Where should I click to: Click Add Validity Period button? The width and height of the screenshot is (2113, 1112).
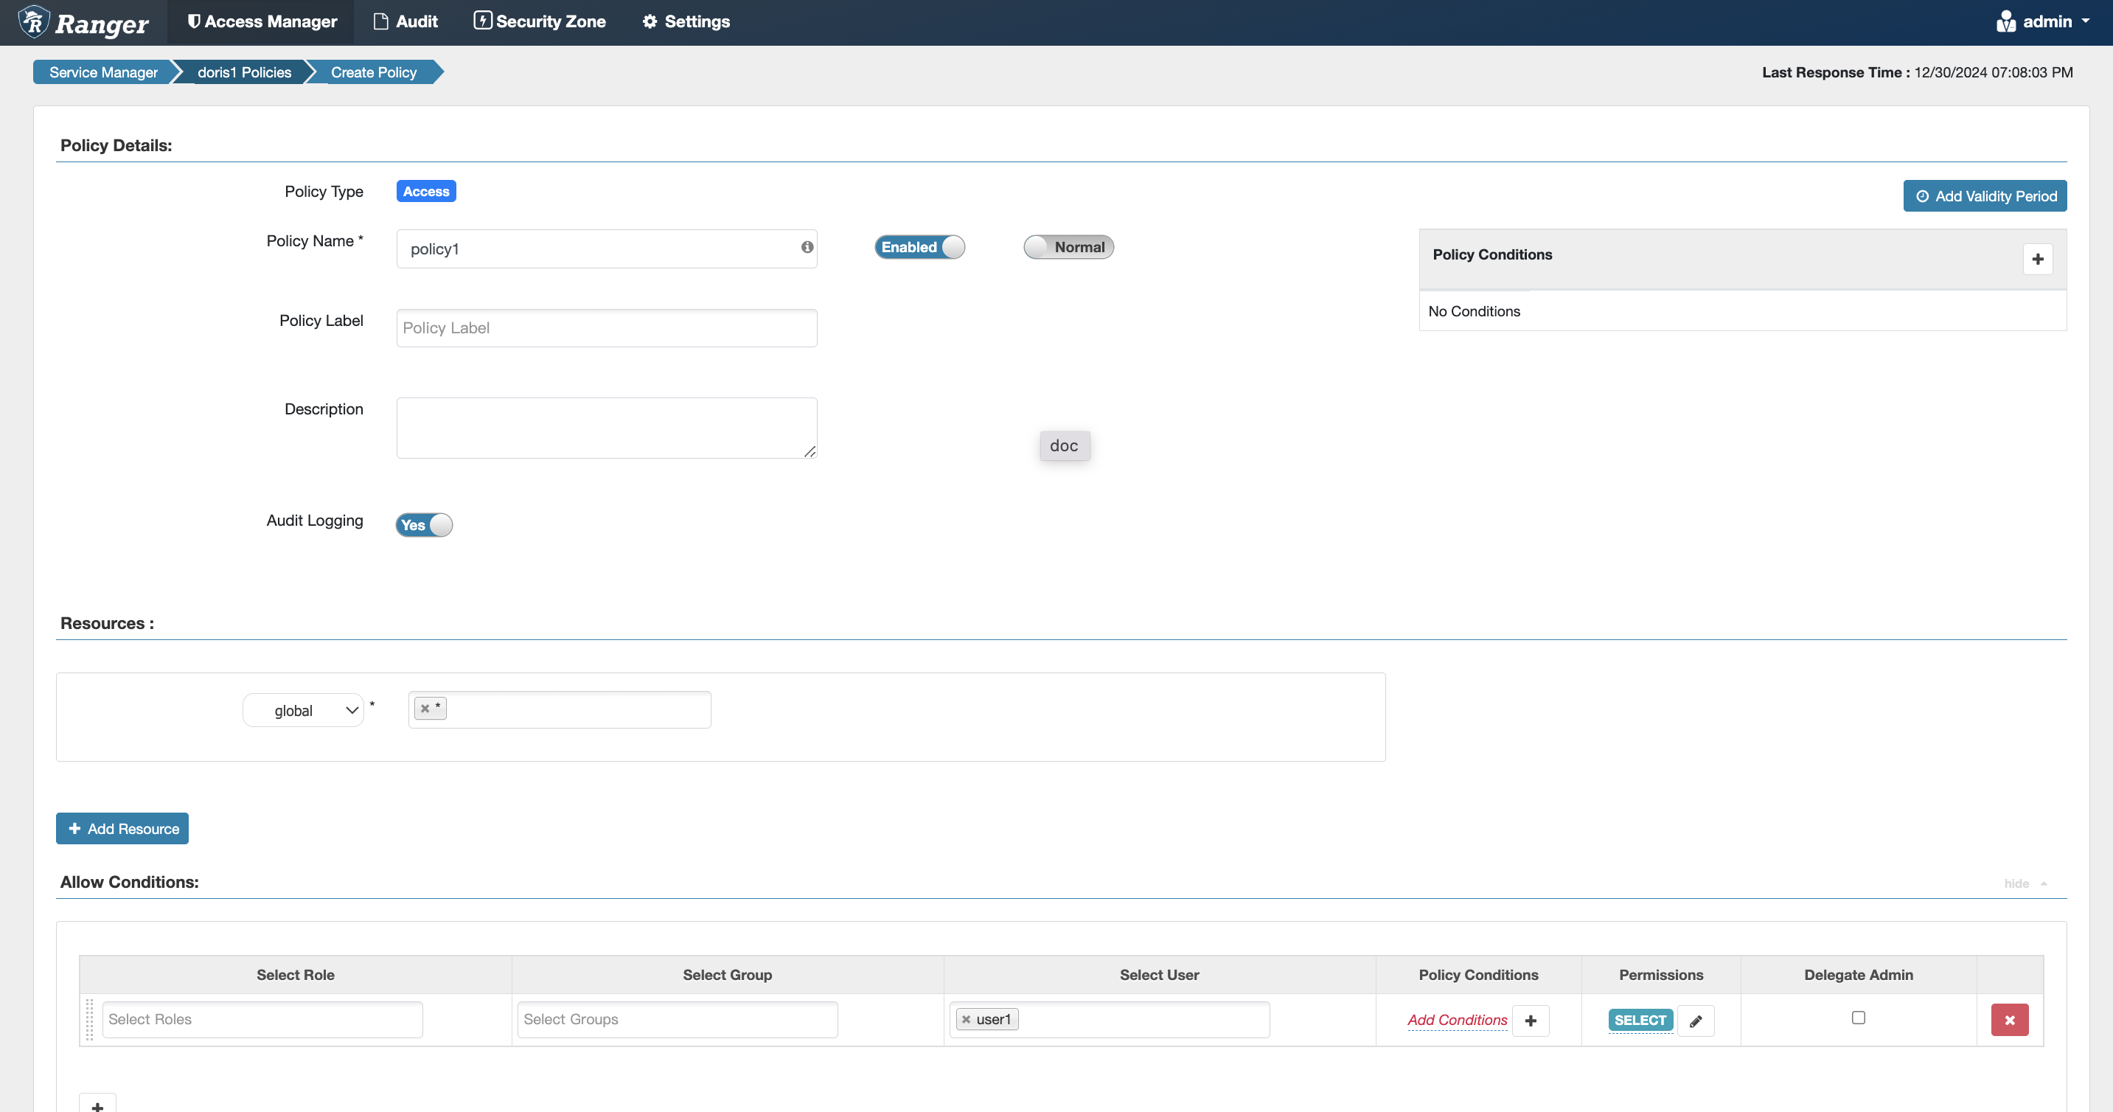tap(1985, 196)
